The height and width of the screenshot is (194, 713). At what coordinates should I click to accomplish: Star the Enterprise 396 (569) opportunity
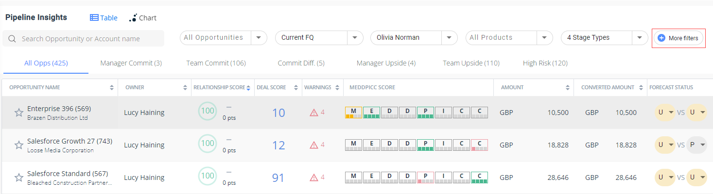pyautogui.click(x=19, y=113)
